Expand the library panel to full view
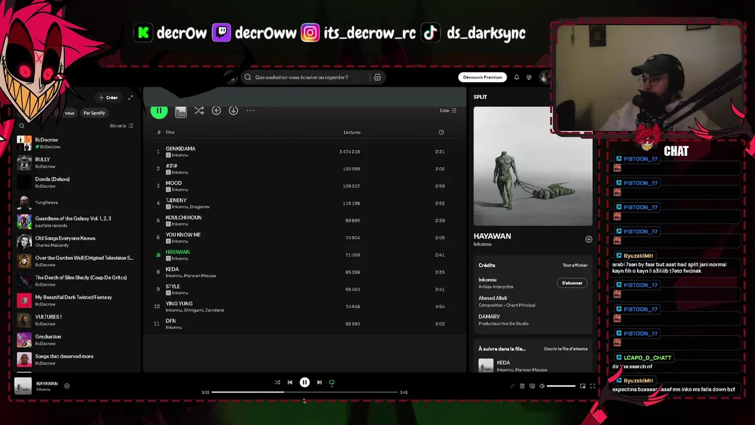The width and height of the screenshot is (755, 425). [x=130, y=97]
